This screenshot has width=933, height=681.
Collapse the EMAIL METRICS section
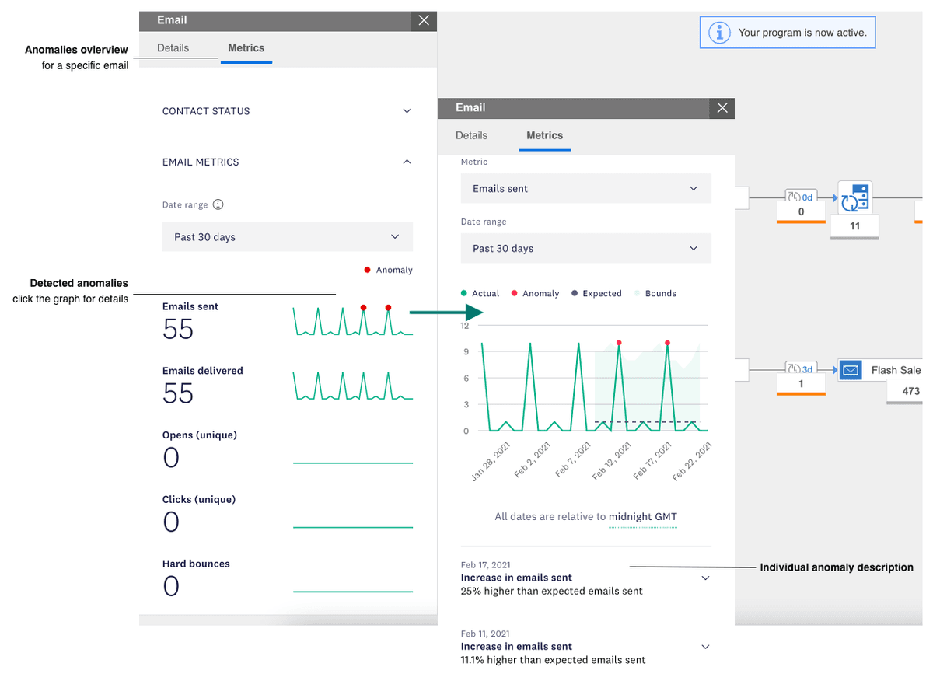[407, 162]
